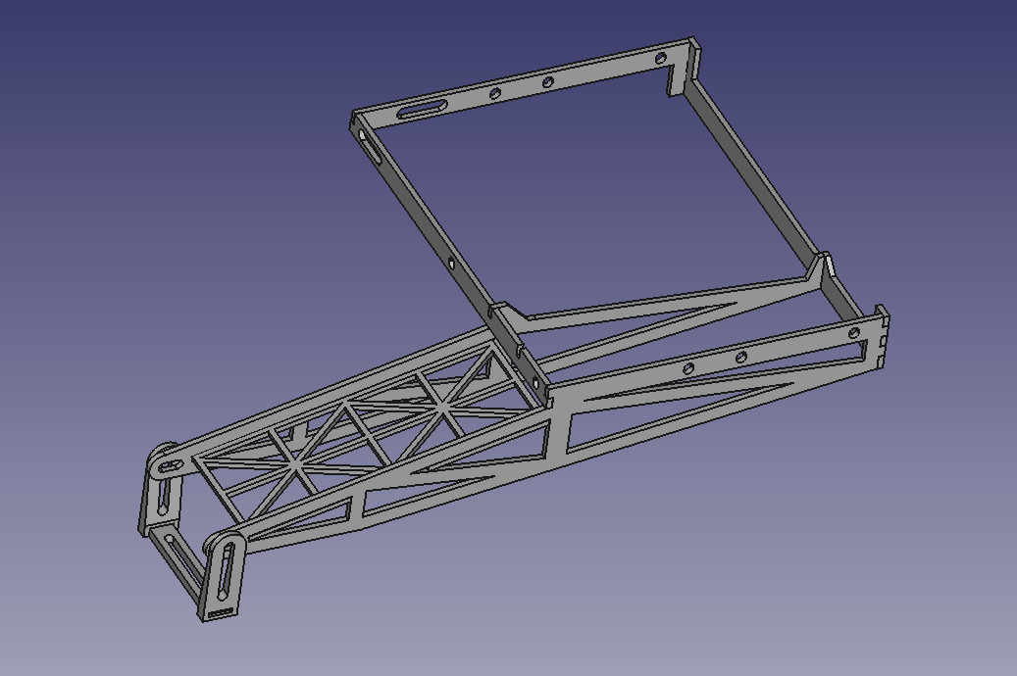Select the middle round hole on the top bar
Screen dimensions: 1017x676
click(x=548, y=82)
